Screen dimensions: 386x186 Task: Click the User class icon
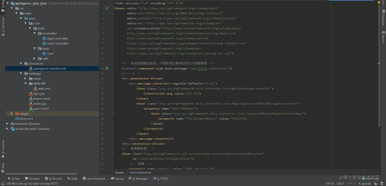click(x=44, y=54)
